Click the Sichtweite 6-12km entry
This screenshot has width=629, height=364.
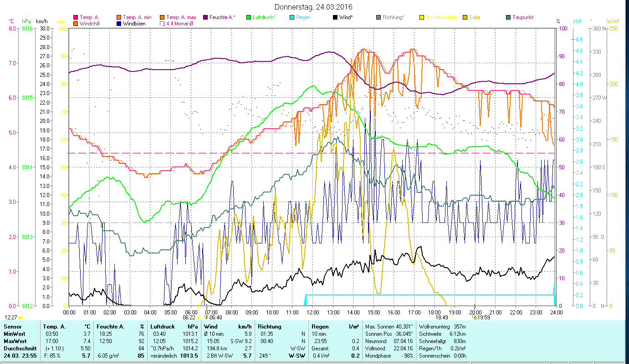[x=442, y=333]
